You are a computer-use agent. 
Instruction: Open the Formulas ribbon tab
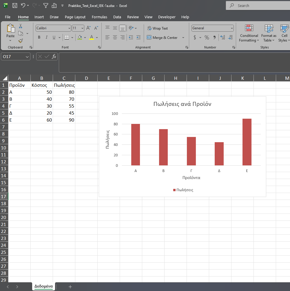coord(99,17)
